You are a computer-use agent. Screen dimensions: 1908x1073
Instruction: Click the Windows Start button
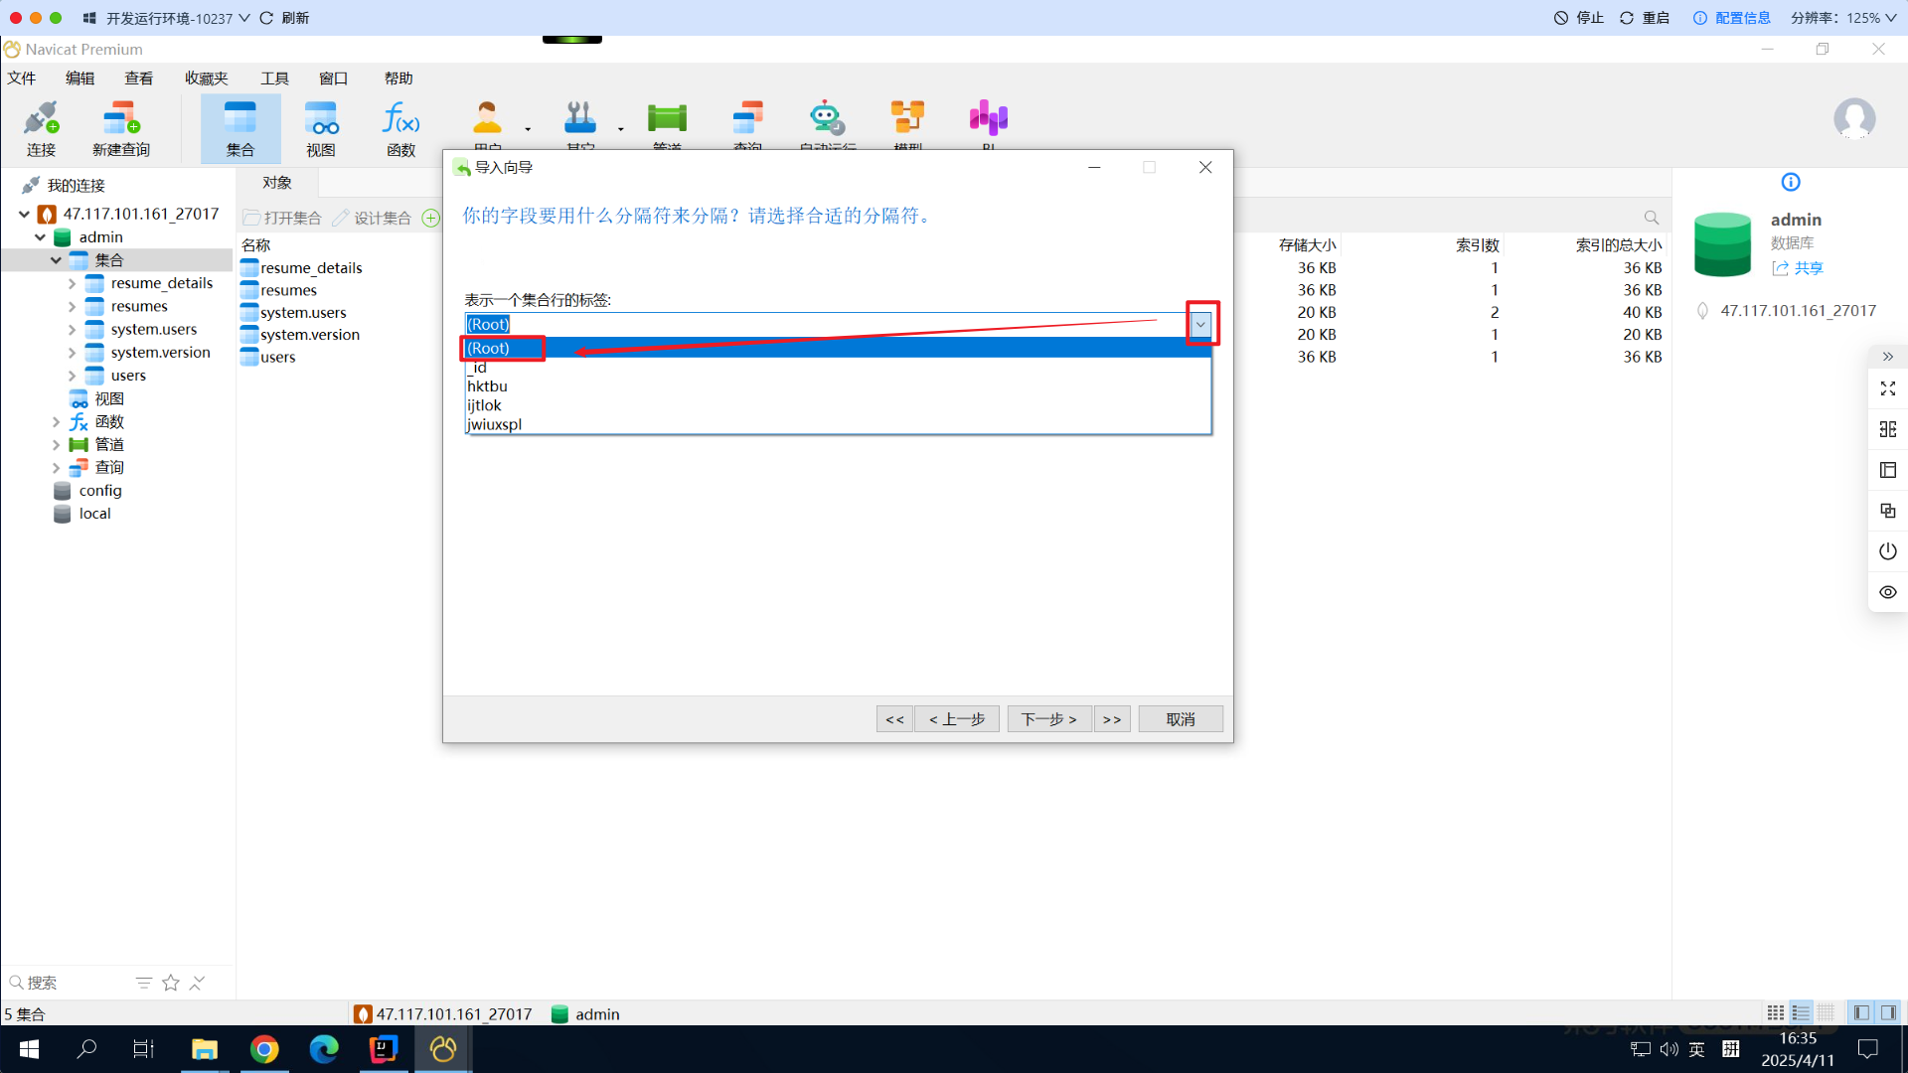[29, 1049]
